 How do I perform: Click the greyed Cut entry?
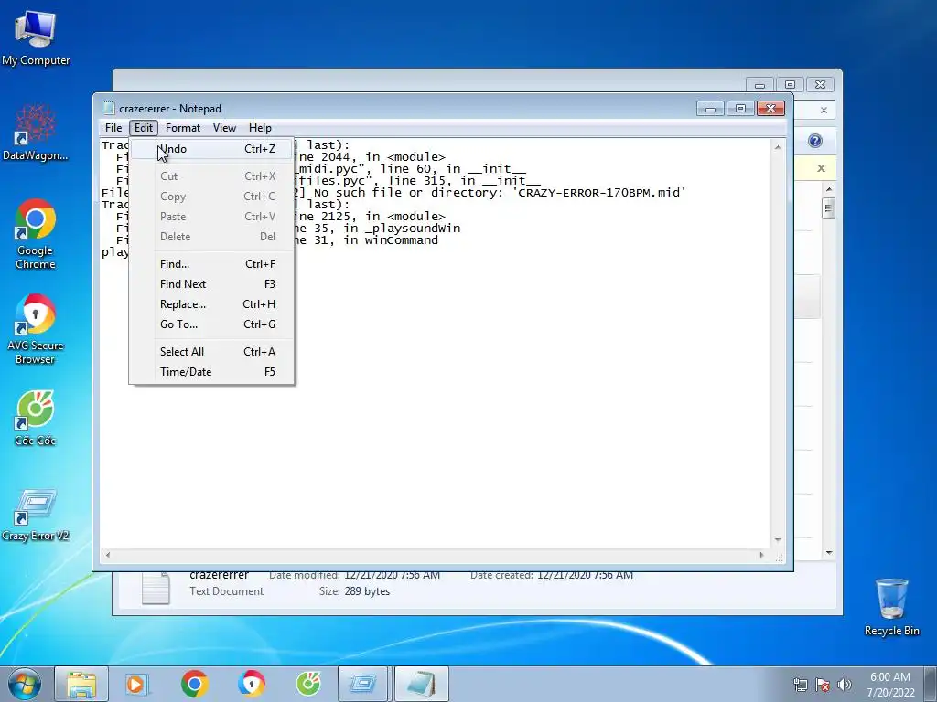coord(211,176)
